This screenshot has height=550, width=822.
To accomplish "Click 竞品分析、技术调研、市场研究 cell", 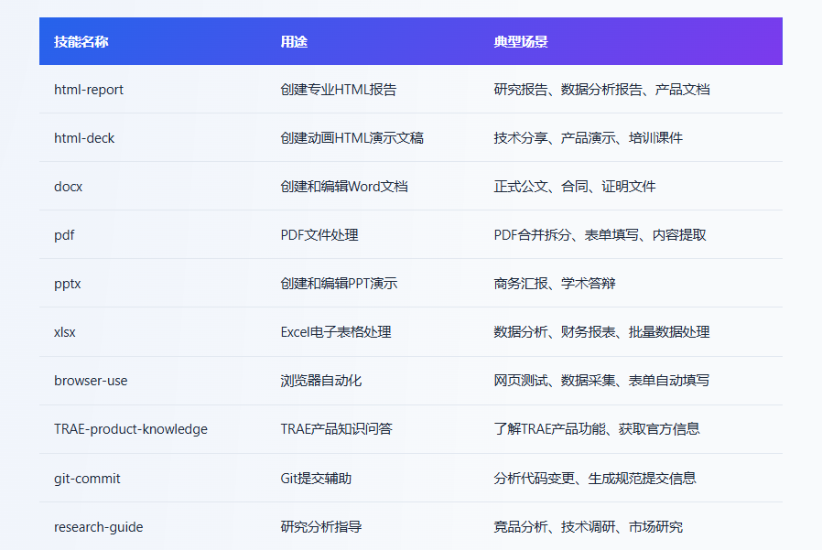I will point(589,527).
